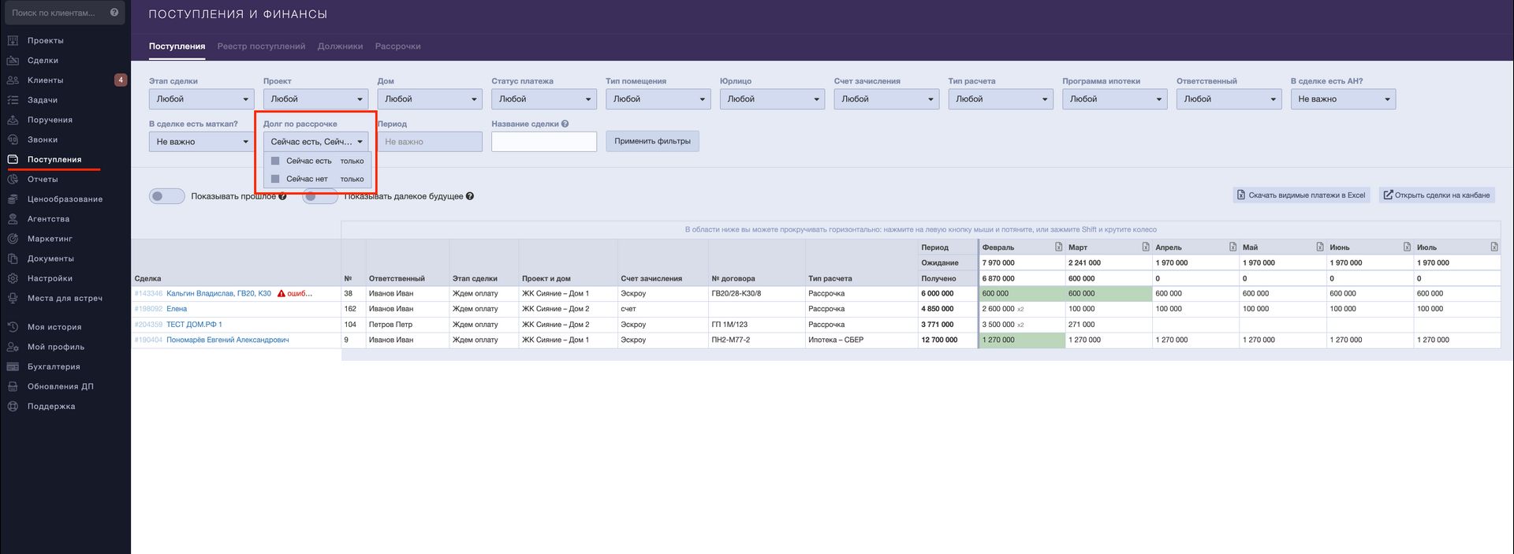Viewport: 1514px width, 554px height.
Task: Click the red warning icon on Кальгин deal
Action: pyautogui.click(x=282, y=293)
